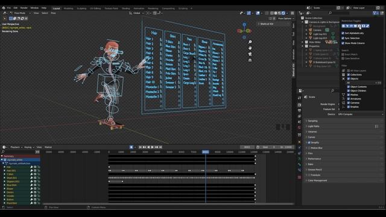Switch to the Layout workspace tab
This screenshot has height=217, width=386.
pos(56,8)
